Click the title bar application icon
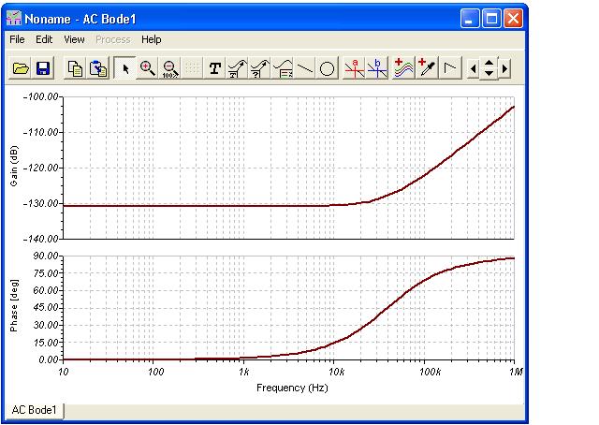599x425 pixels. tap(14, 19)
